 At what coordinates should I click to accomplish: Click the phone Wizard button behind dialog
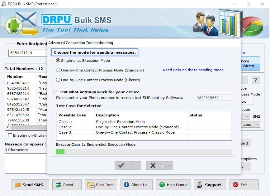(251, 63)
